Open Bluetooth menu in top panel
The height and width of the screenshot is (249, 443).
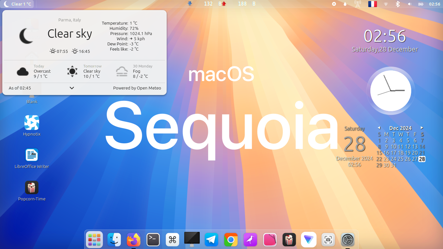(x=398, y=4)
